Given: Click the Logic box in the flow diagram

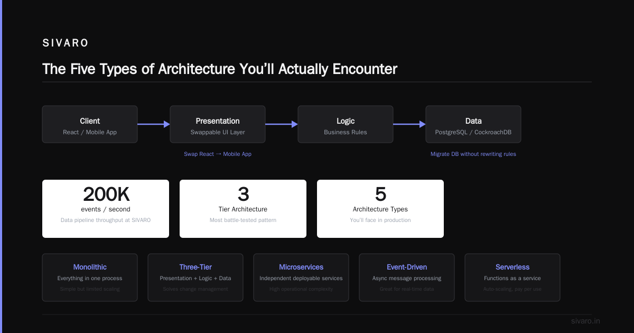Looking at the screenshot, I should click(x=346, y=124).
